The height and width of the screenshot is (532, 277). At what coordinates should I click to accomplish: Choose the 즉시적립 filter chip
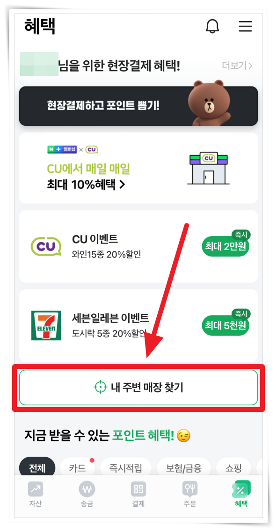tap(125, 469)
